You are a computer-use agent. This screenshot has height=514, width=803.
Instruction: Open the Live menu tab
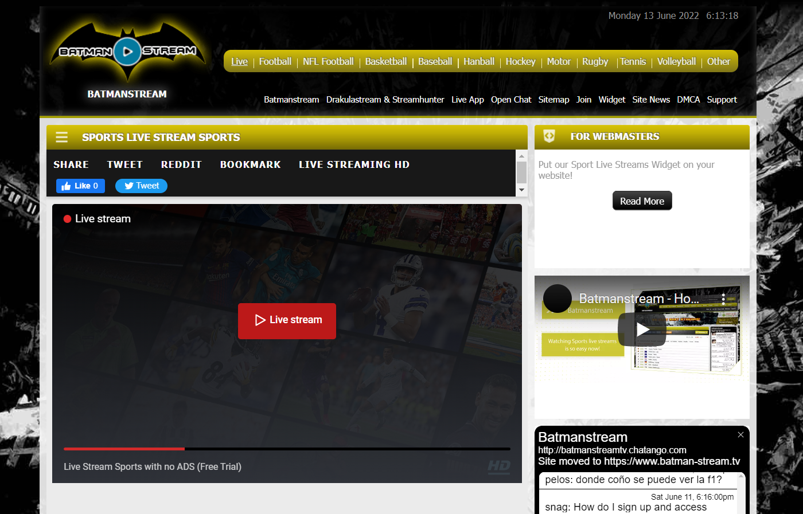tap(239, 62)
